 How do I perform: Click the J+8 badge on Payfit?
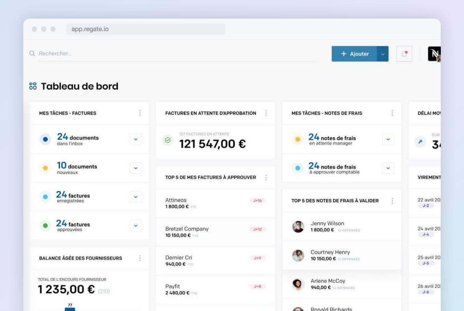coord(258,287)
